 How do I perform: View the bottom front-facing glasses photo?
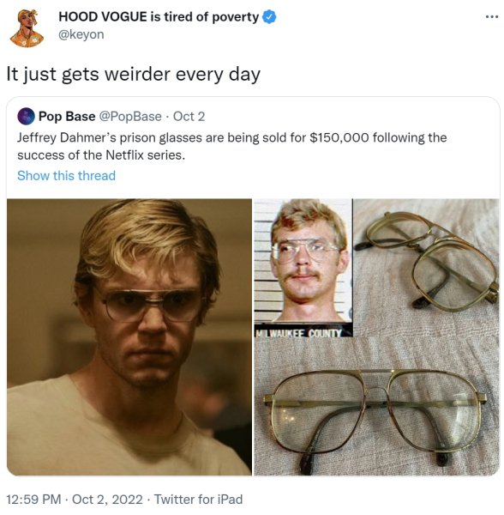point(376,407)
